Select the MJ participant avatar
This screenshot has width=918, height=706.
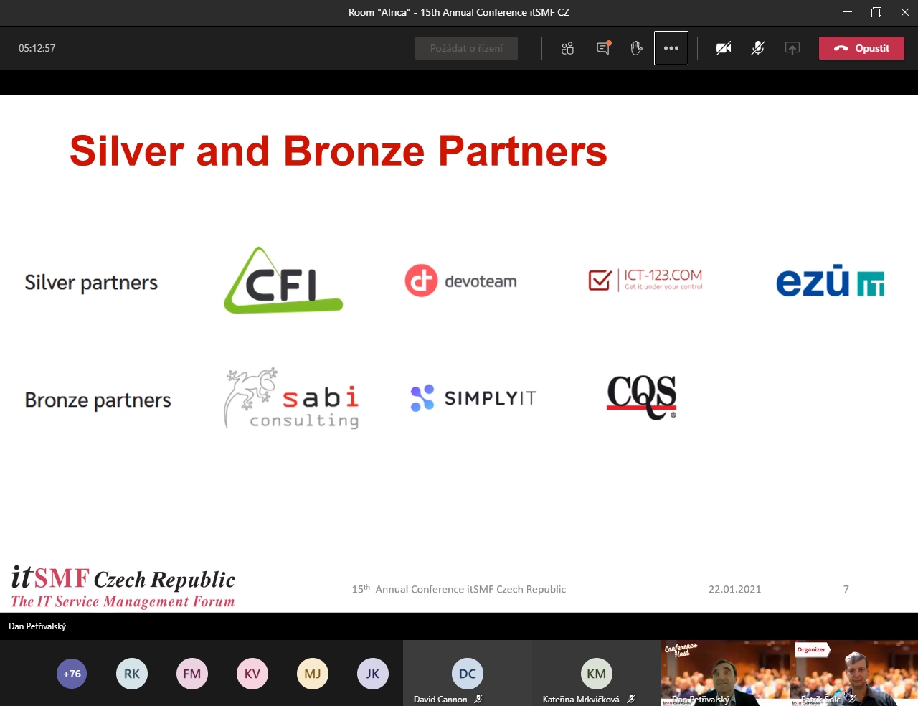pos(313,674)
